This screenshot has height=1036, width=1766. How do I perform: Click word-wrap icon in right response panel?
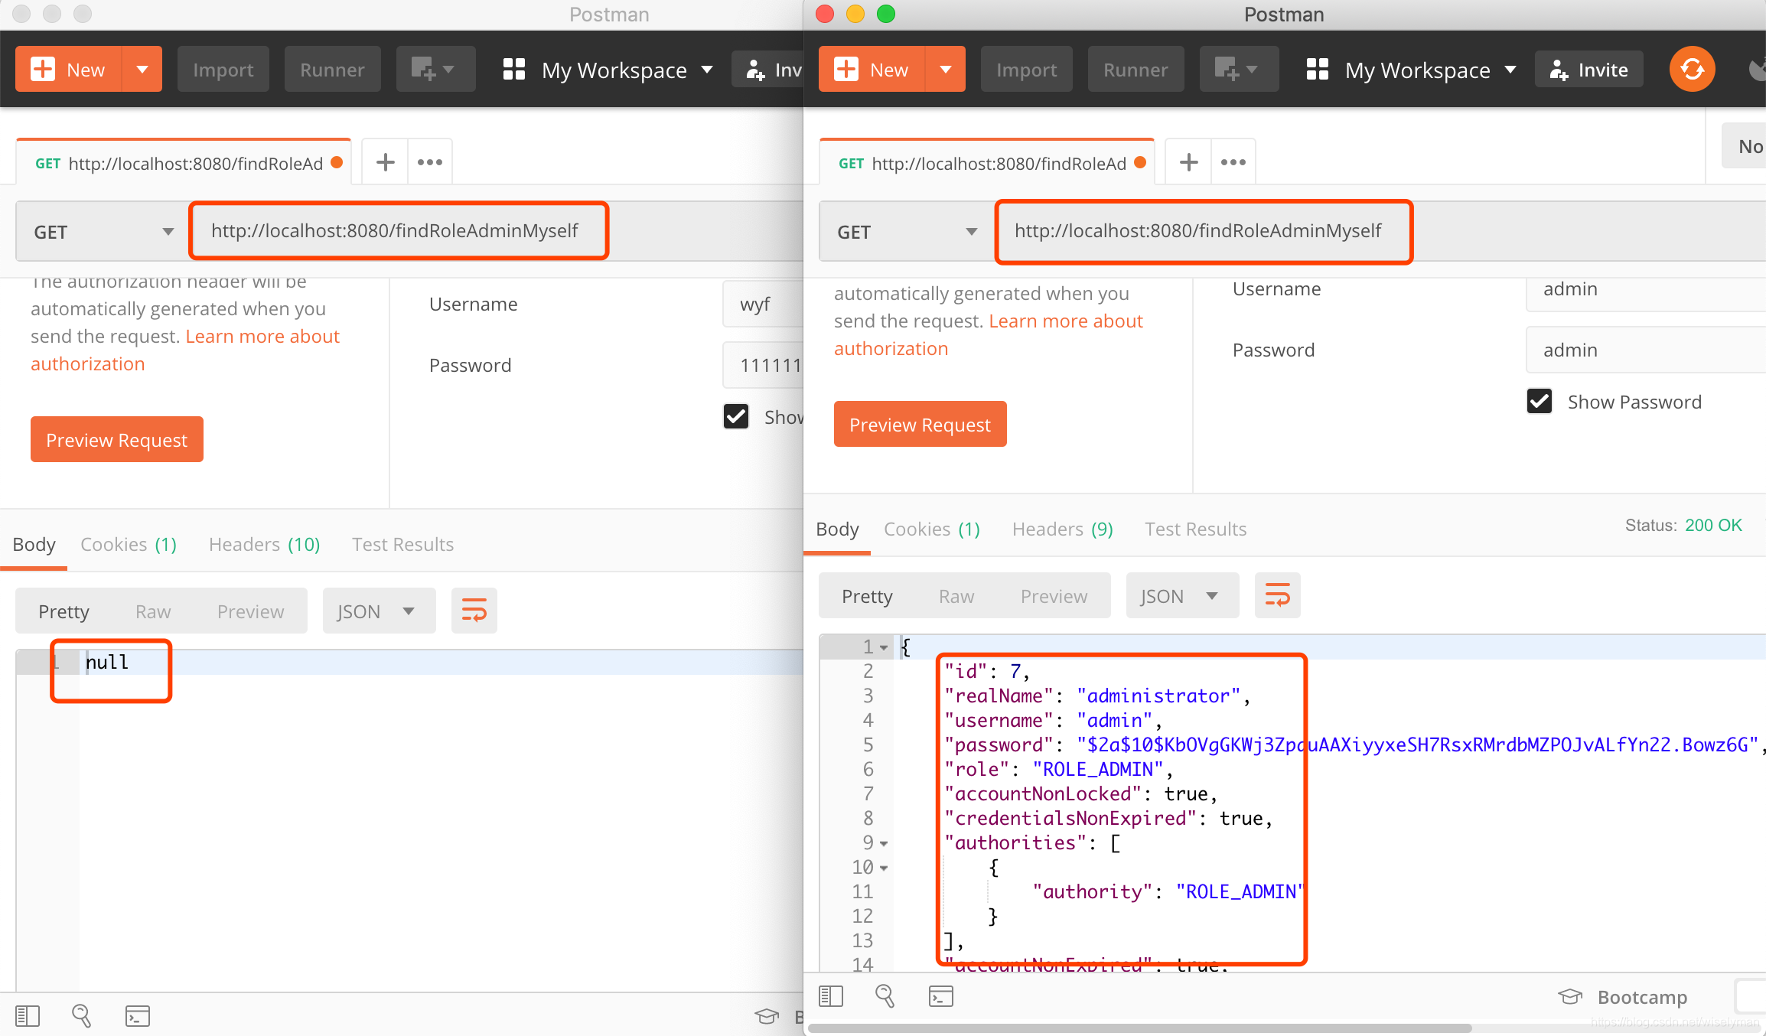coord(1277,595)
